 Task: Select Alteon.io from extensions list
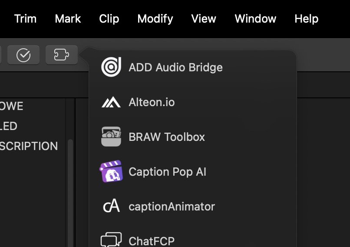point(152,102)
